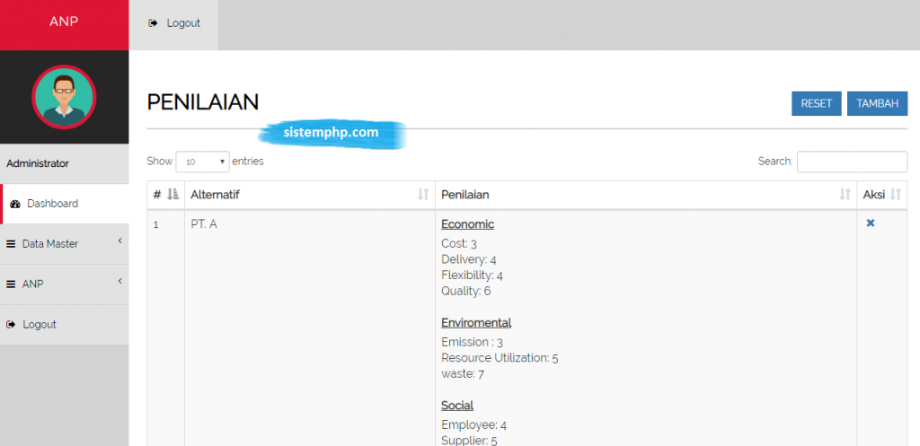Sort the table by the # column
Viewport: 920px width, 446px height.
pos(172,195)
